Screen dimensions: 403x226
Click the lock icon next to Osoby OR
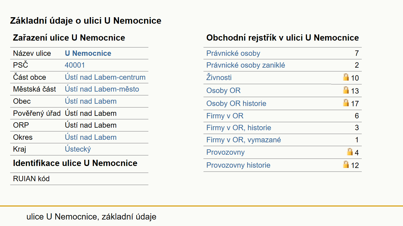(346, 90)
